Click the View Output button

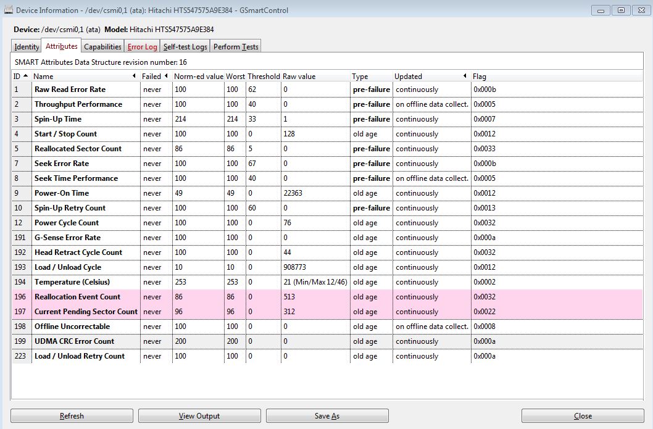pyautogui.click(x=199, y=415)
